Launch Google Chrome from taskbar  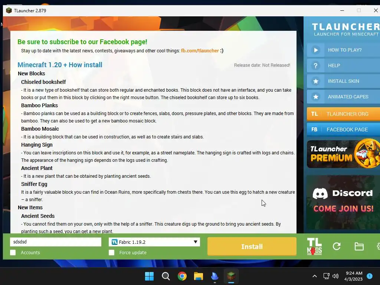pyautogui.click(x=182, y=276)
